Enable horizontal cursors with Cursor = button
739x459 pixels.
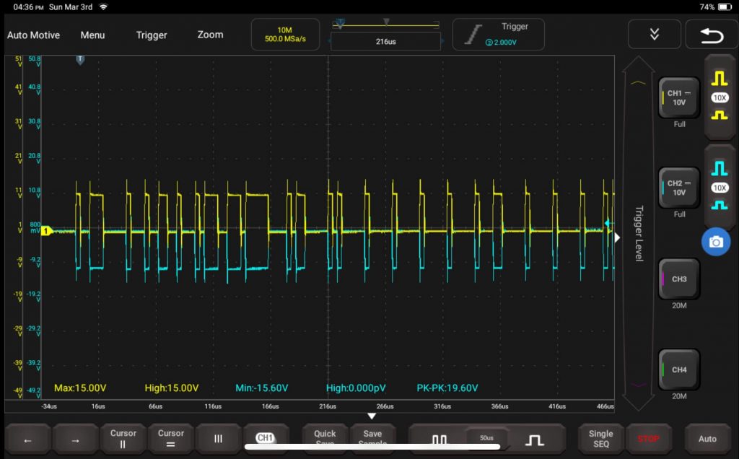point(171,439)
